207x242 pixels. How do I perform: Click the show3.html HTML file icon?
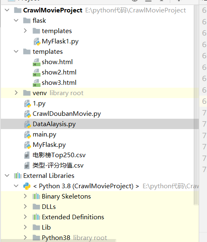(36, 83)
